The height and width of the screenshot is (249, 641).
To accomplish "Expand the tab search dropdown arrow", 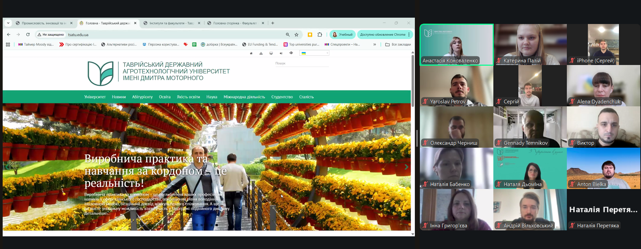I will [x=8, y=23].
